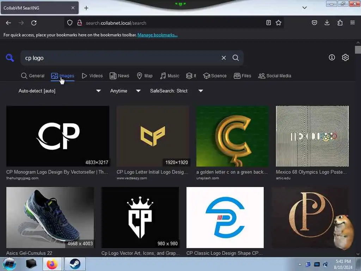This screenshot has height=271, width=361.
Task: Open the Anytime time range dropdown
Action: pos(125,91)
